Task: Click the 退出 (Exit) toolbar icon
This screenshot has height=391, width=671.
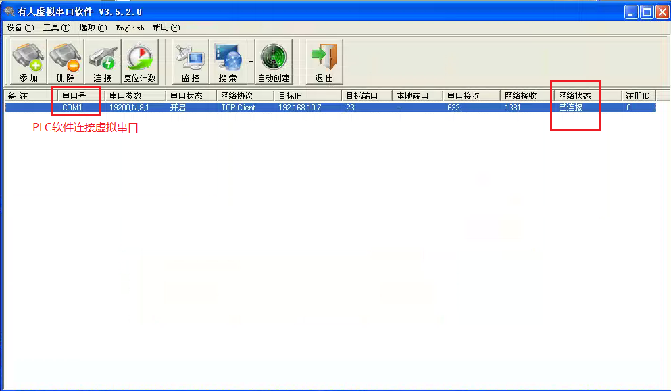Action: 324,62
